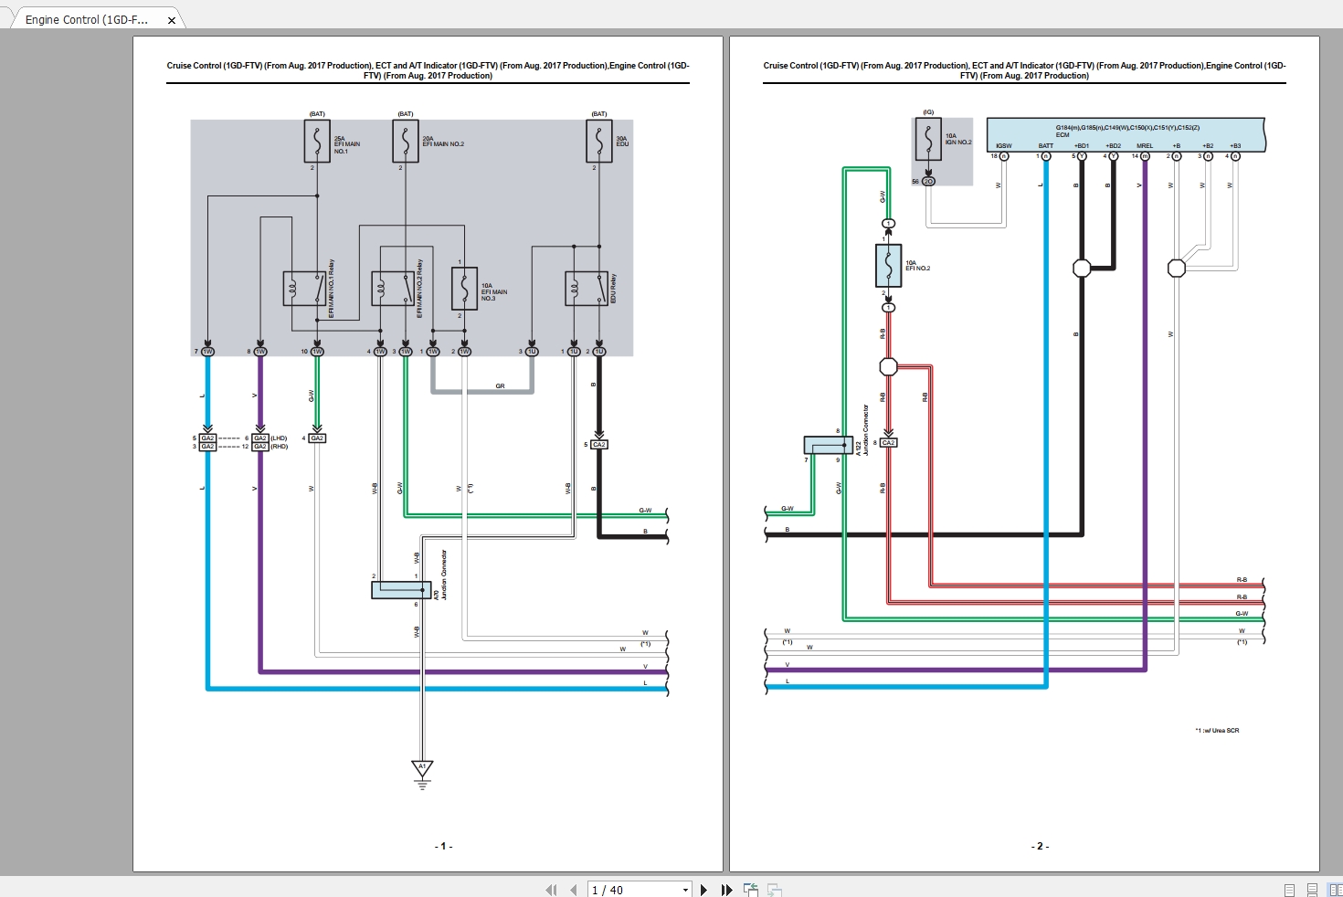Click the go to next view icon
This screenshot has height=897, width=1343.
775,890
